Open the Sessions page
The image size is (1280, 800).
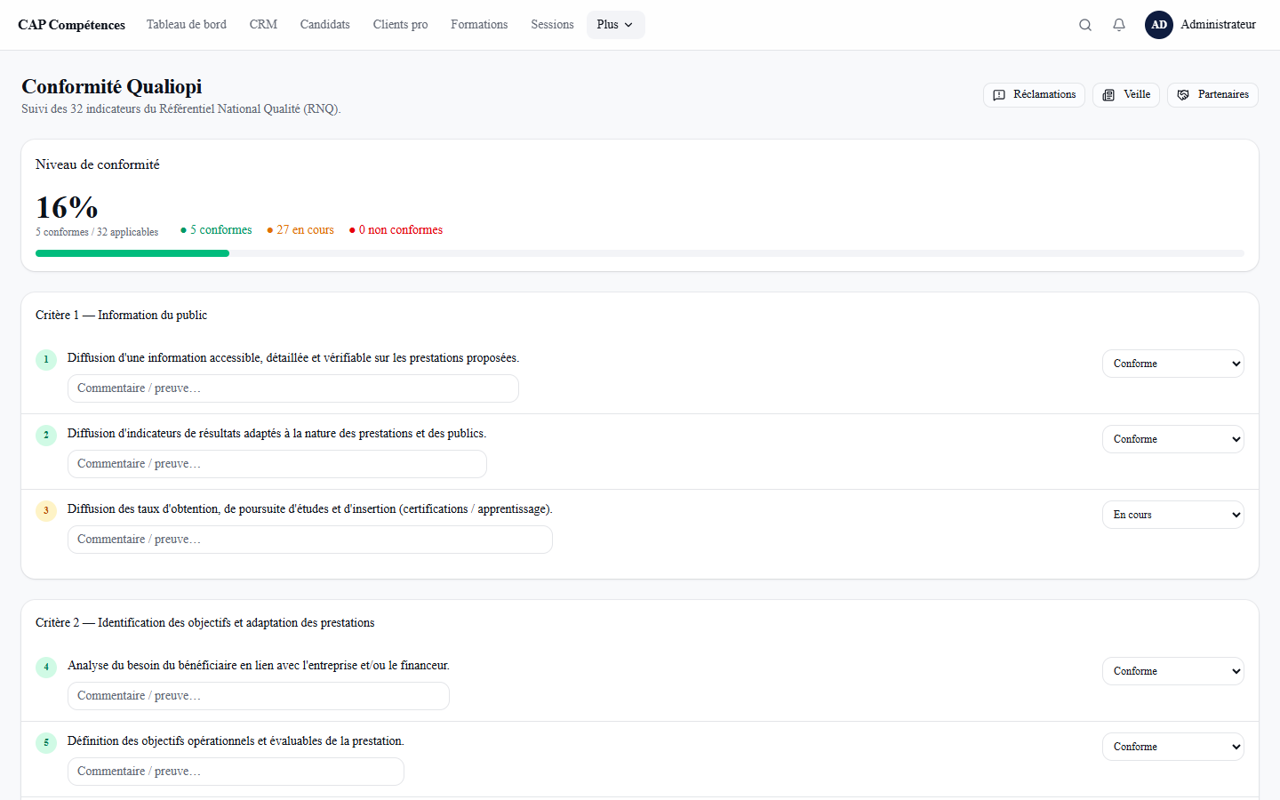(x=552, y=25)
